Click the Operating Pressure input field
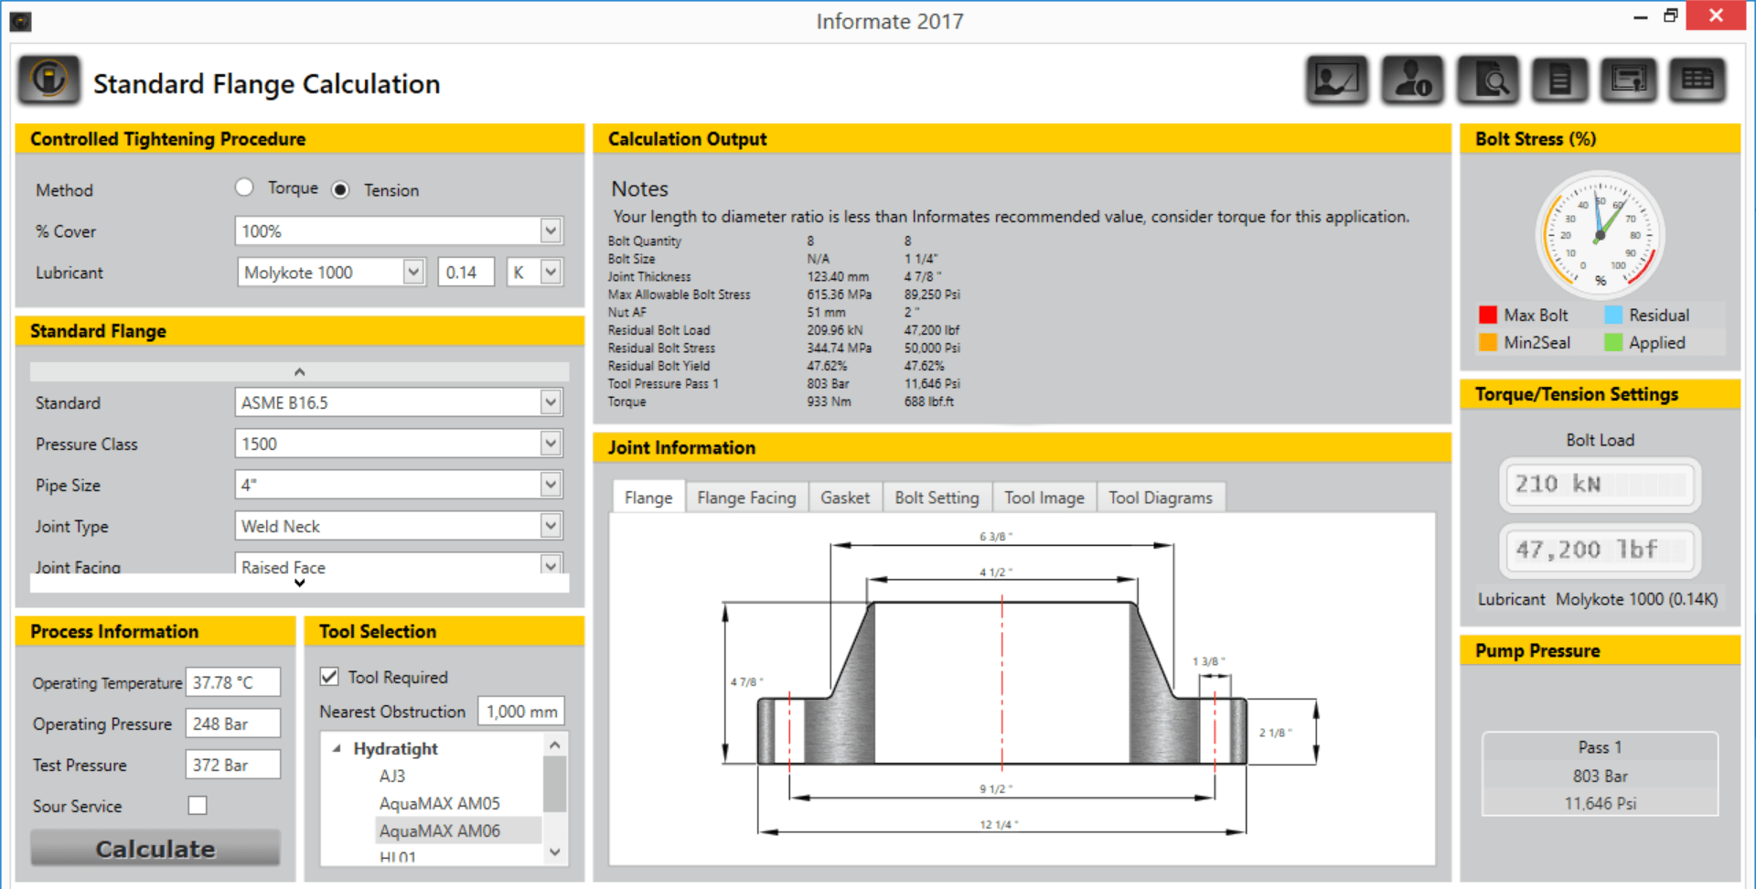 tap(232, 723)
